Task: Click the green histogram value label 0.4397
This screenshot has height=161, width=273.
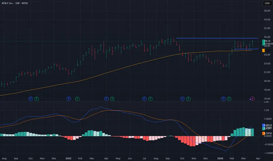Action: 267,129
